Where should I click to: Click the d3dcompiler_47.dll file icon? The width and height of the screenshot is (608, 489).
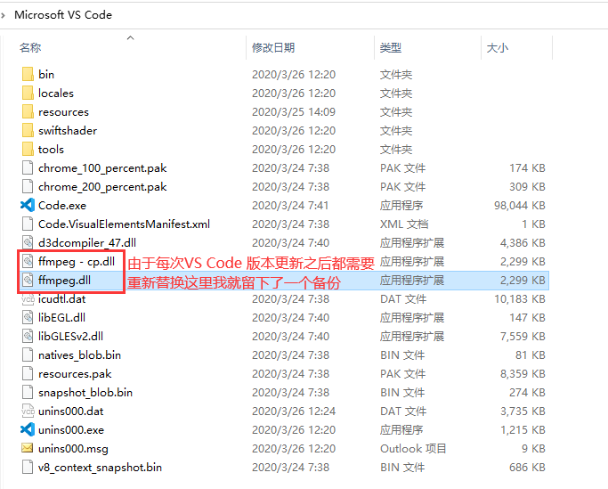pos(28,242)
